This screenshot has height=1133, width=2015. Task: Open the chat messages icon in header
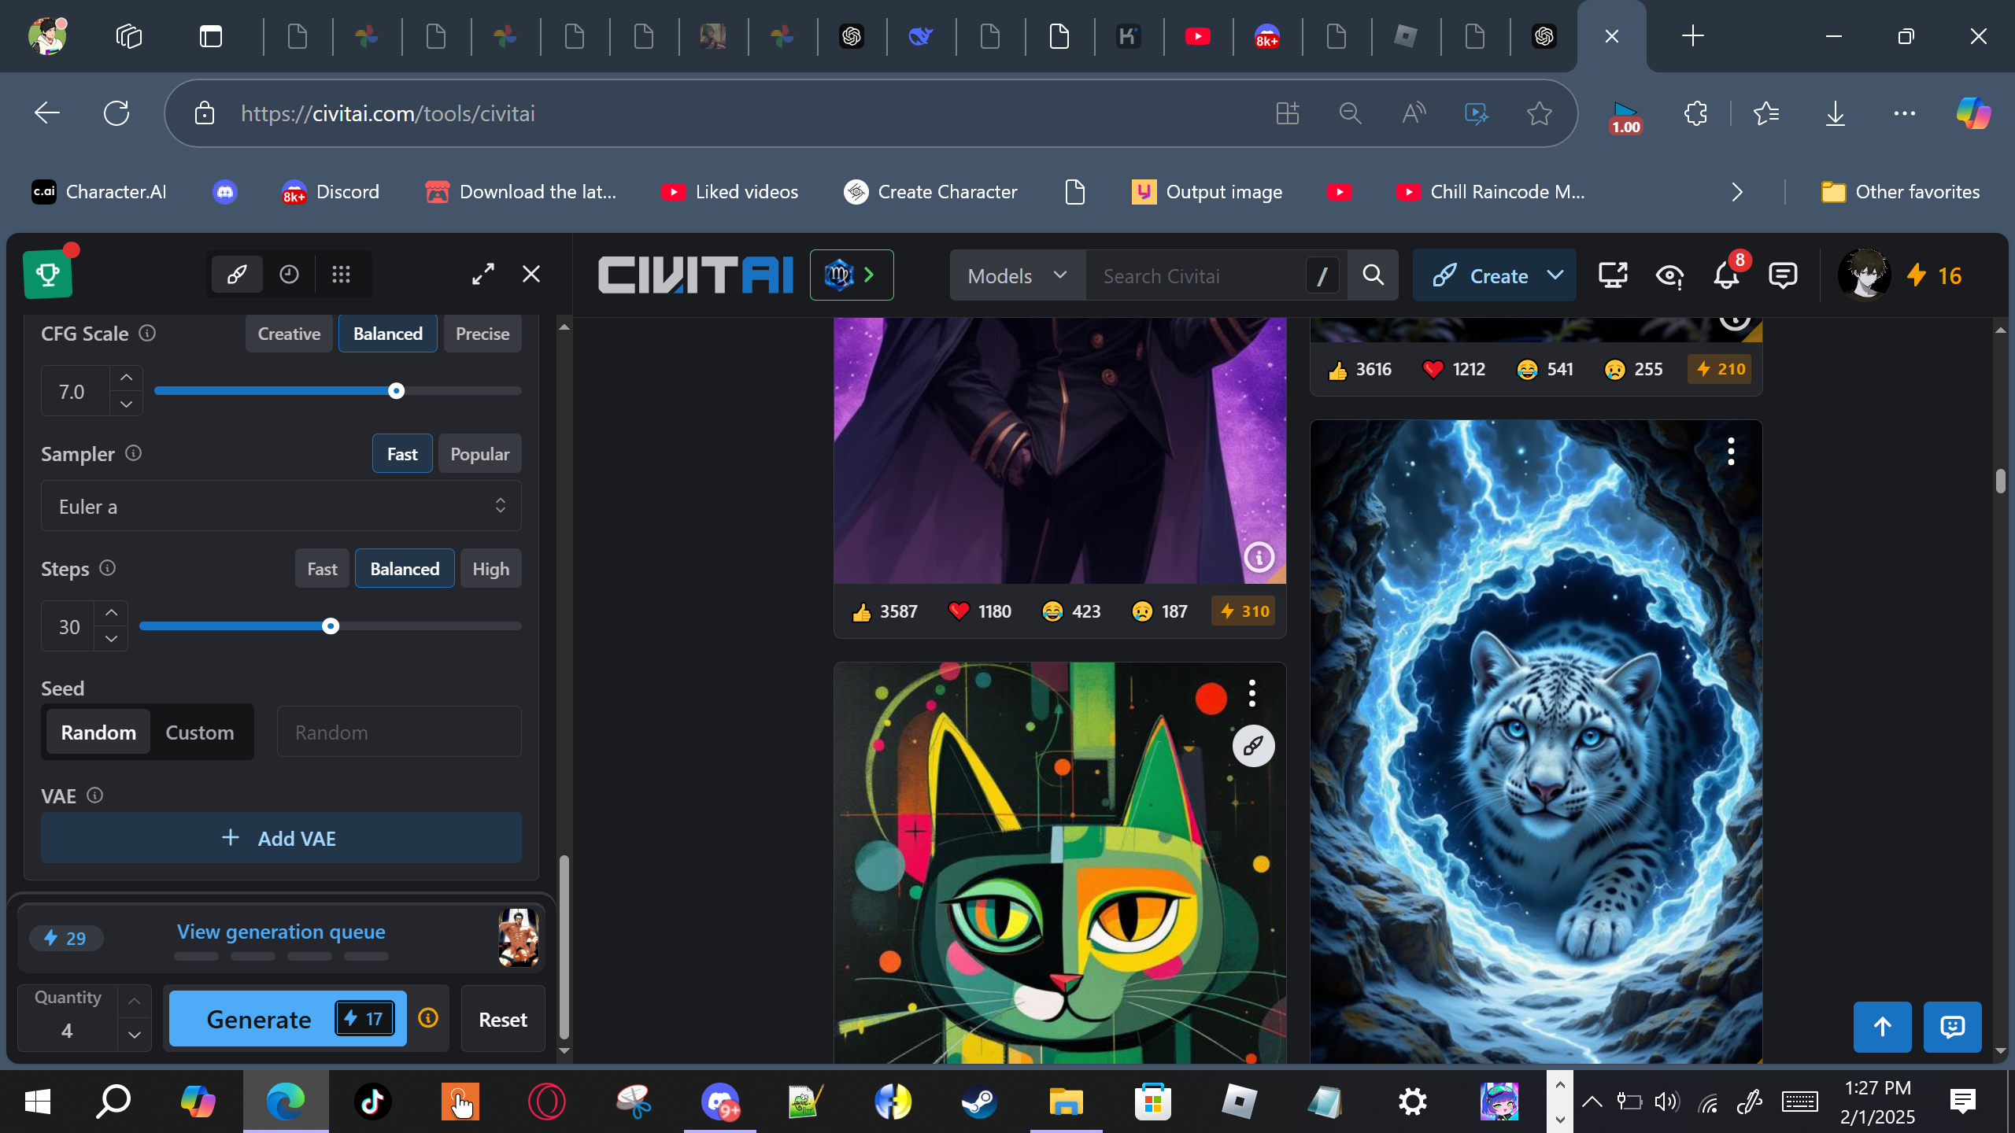pos(1783,276)
